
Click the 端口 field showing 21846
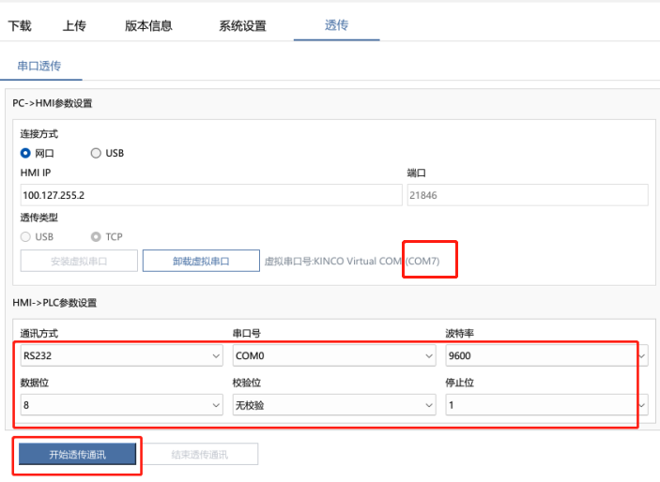pyautogui.click(x=528, y=195)
